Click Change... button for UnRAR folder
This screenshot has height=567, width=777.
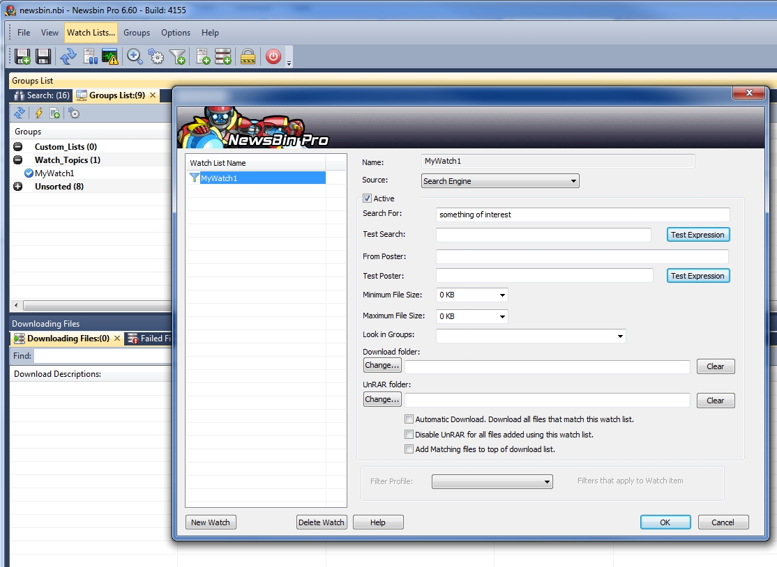pos(382,399)
